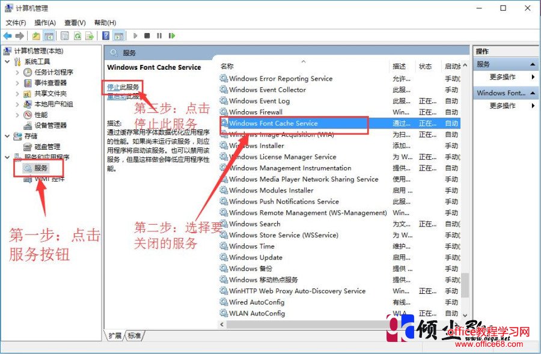
Task: Click the Restart Service toolbar icon
Action: point(173,35)
